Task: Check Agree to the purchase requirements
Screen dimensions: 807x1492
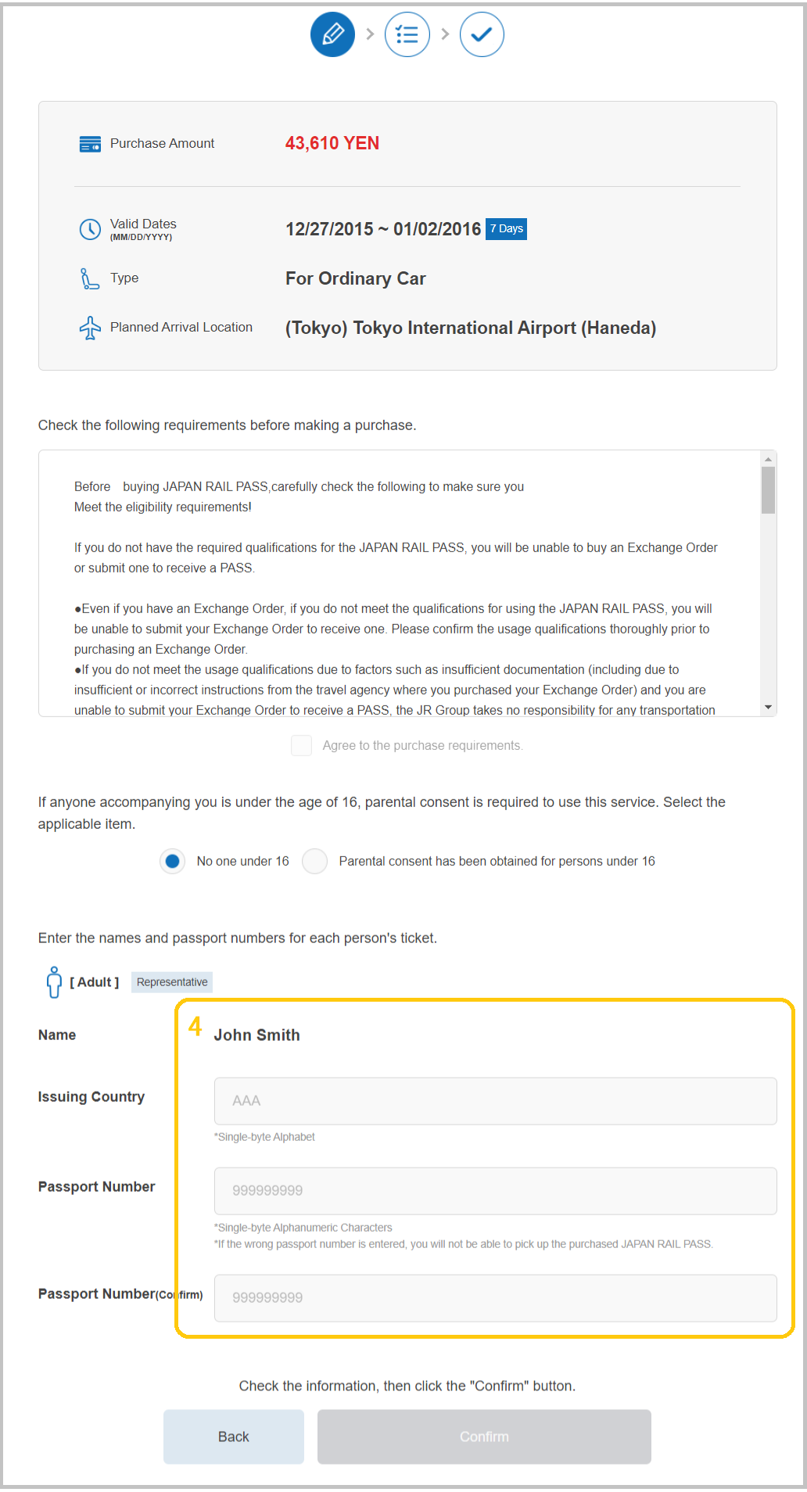Action: pos(302,745)
